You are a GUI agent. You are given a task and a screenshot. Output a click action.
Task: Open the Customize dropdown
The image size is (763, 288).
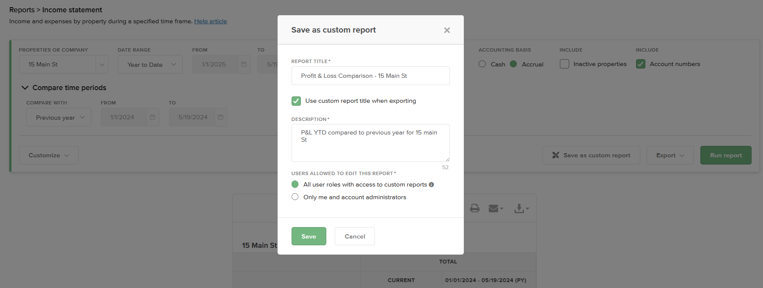[x=49, y=155]
